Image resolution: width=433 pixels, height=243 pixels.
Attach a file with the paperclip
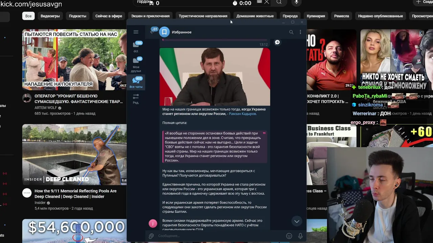pyautogui.click(x=151, y=236)
